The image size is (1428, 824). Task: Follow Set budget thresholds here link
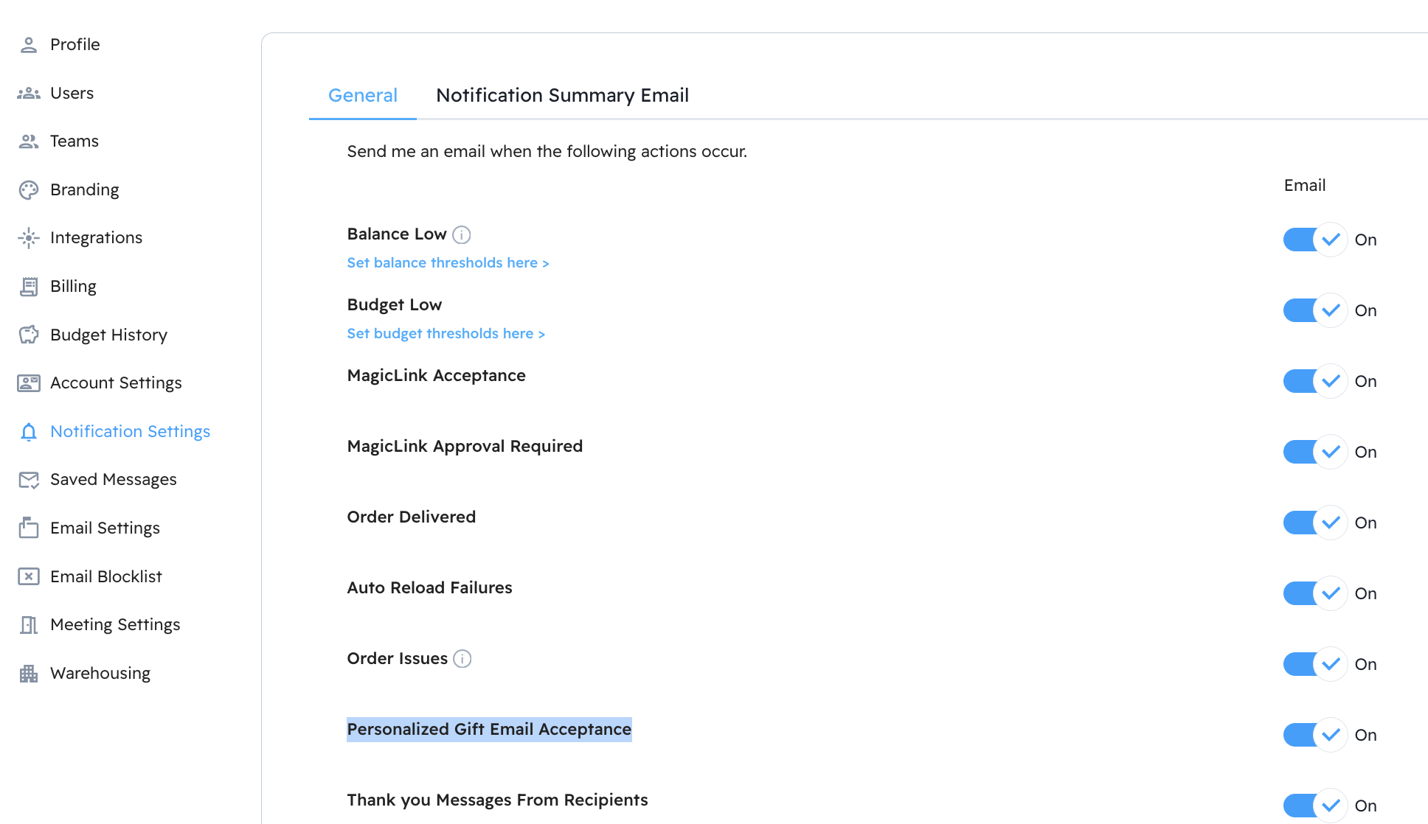[446, 334]
